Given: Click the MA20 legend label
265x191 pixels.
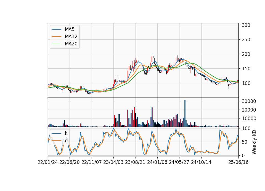Looking at the screenshot, I should coord(71,44).
